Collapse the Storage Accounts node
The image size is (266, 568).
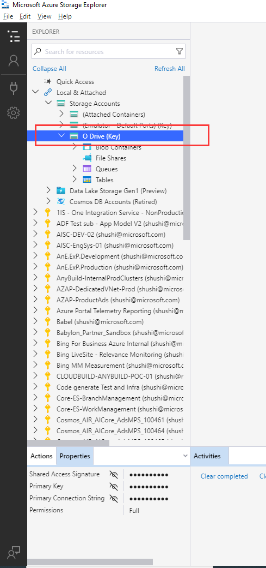[48, 103]
